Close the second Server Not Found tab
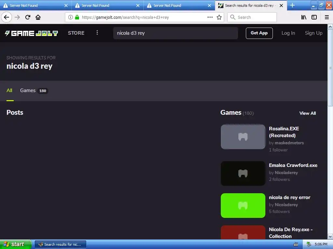Image resolution: width=333 pixels, height=249 pixels. coord(138,6)
